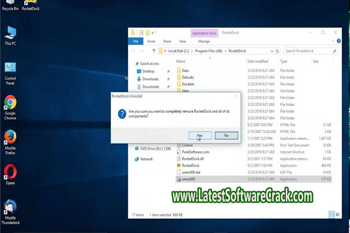Minimize the RocketDock Explorer window
Viewport: 350px width, 233px height.
[x=311, y=33]
